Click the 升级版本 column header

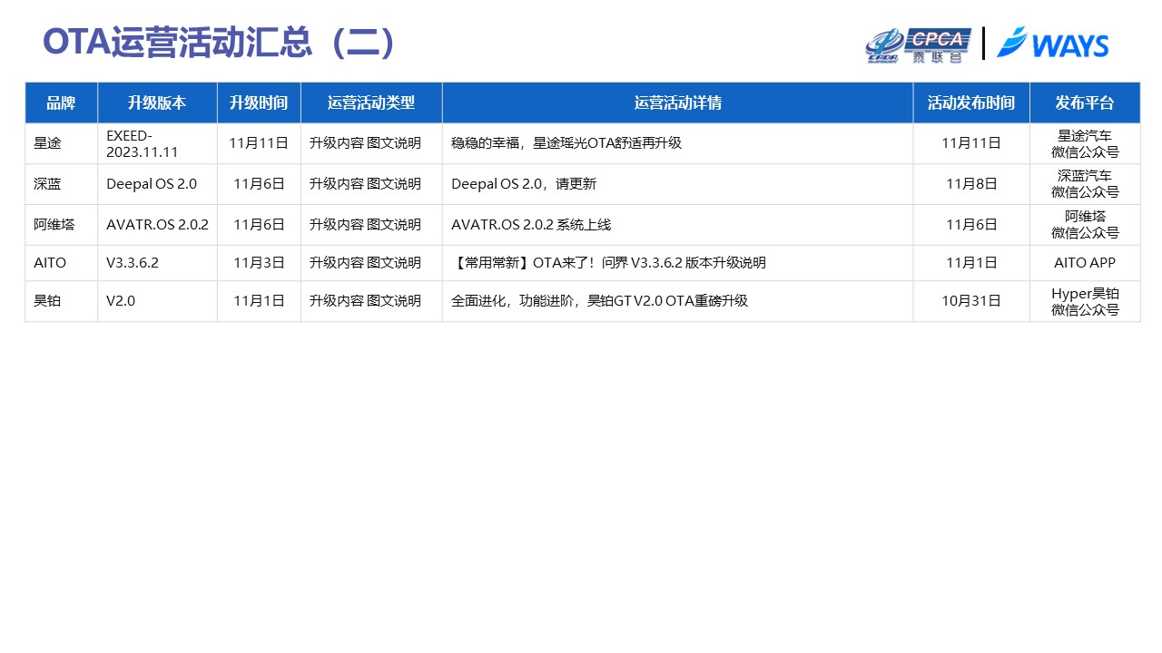[157, 102]
